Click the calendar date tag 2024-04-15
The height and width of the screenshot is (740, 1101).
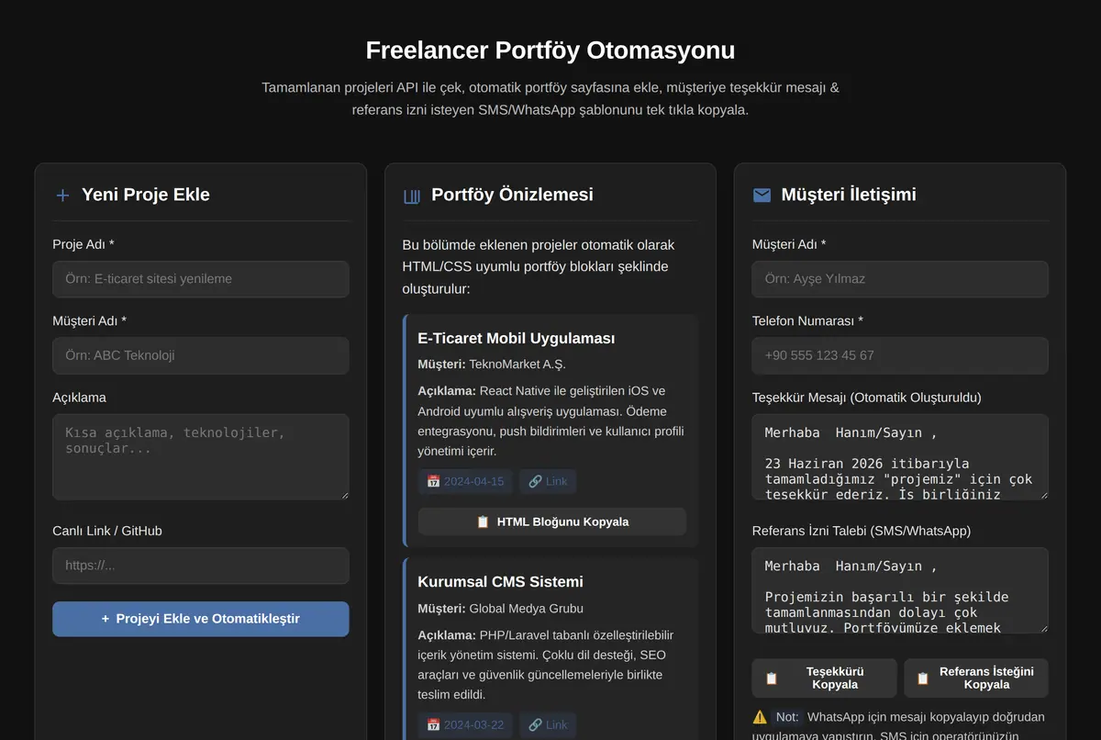pyautogui.click(x=465, y=481)
